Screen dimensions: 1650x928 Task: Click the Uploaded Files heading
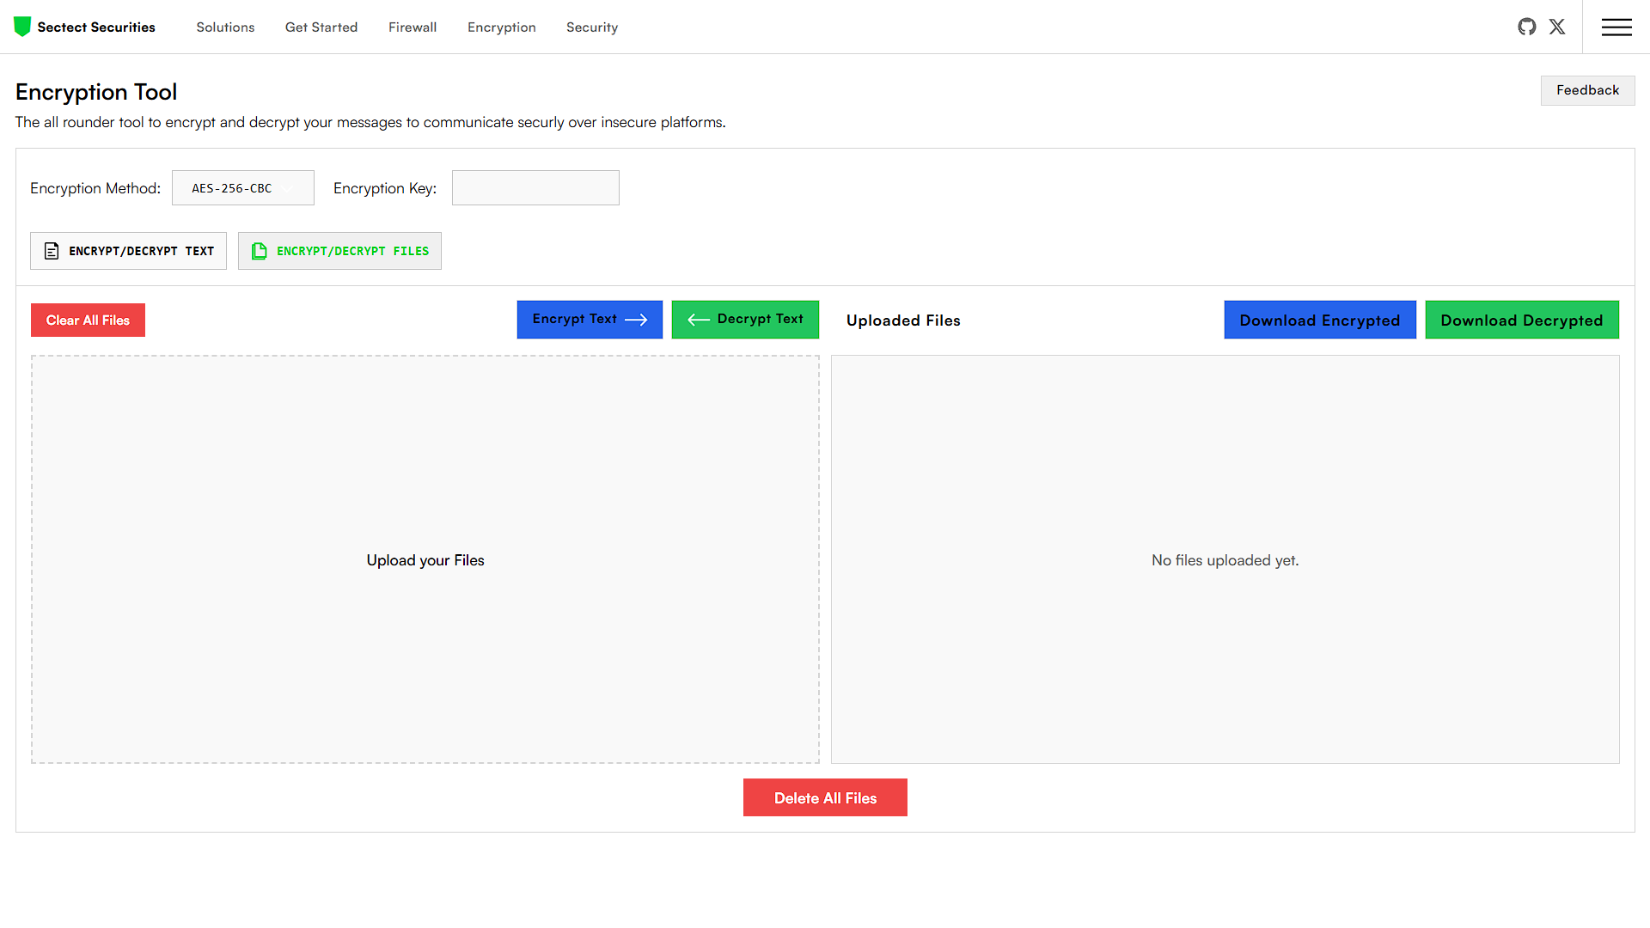[903, 321]
